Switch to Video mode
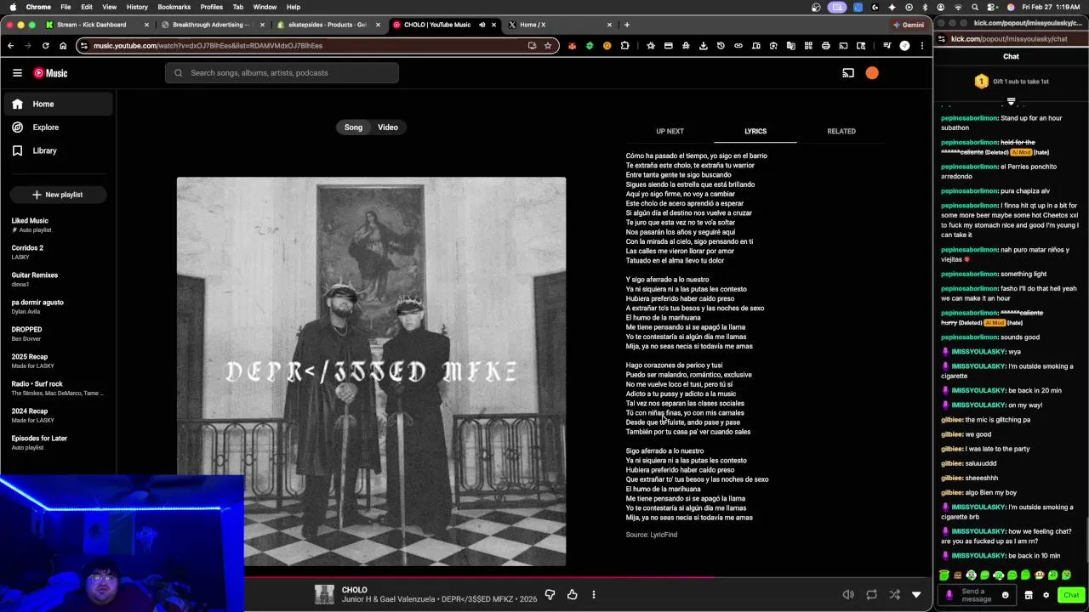Image resolution: width=1089 pixels, height=612 pixels. tap(388, 127)
